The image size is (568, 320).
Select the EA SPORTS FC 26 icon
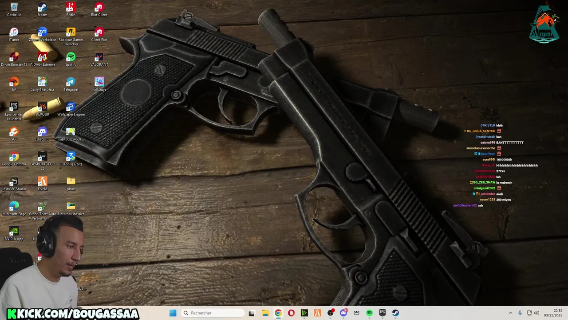coord(42,161)
